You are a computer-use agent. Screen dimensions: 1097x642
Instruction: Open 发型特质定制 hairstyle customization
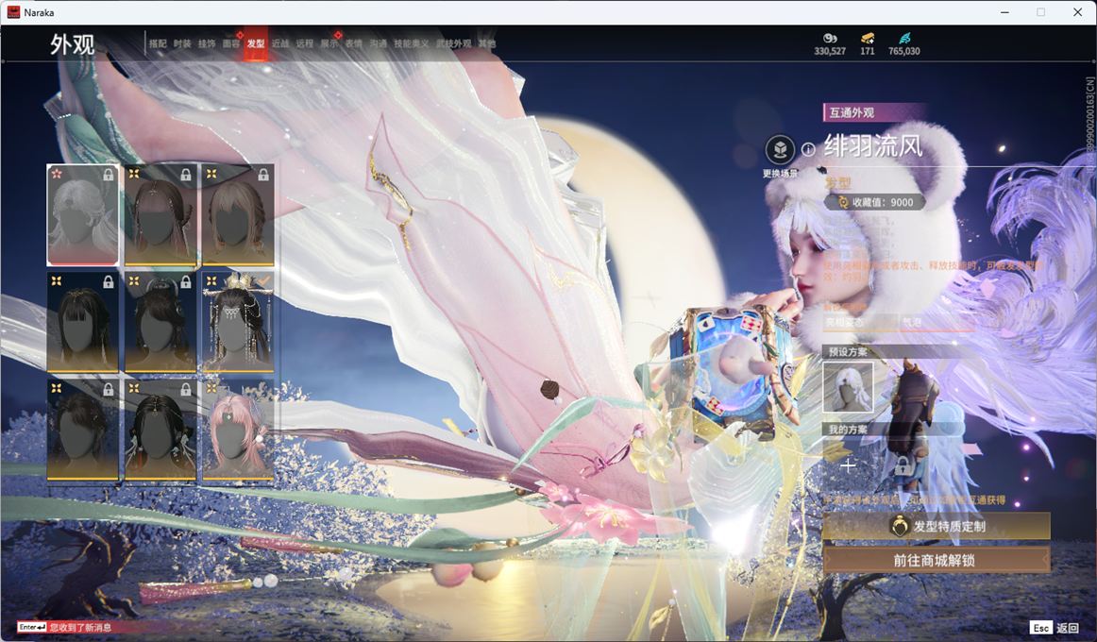[x=937, y=526]
